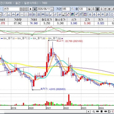This screenshot has width=114, height=114.
Task: Select the parallel lines channel tool
Action: click(x=56, y=14)
